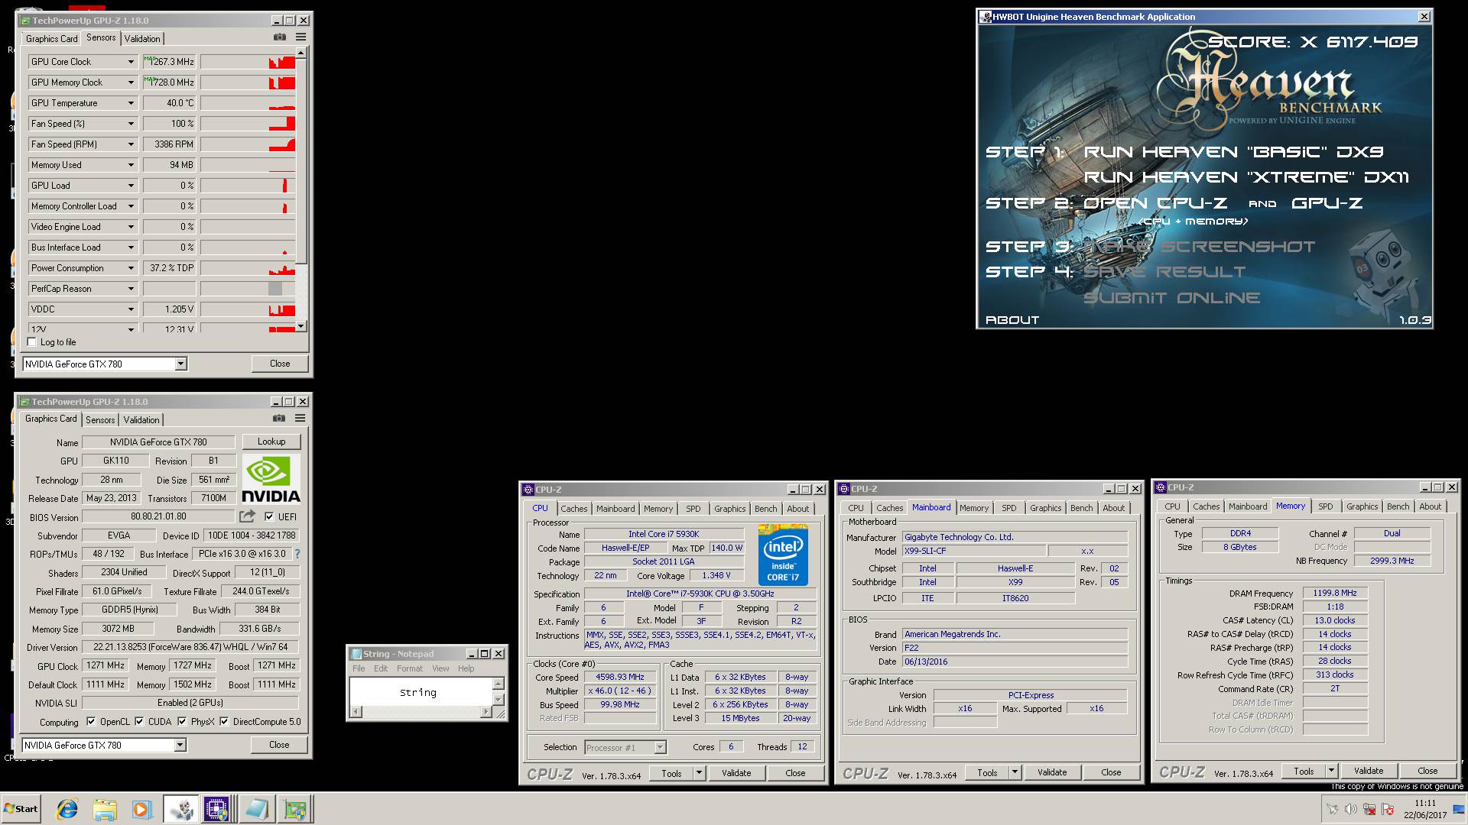
Task: Click the Notepad title bar icon
Action: (x=356, y=654)
